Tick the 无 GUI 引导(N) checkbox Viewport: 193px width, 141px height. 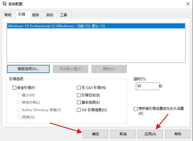(79, 88)
